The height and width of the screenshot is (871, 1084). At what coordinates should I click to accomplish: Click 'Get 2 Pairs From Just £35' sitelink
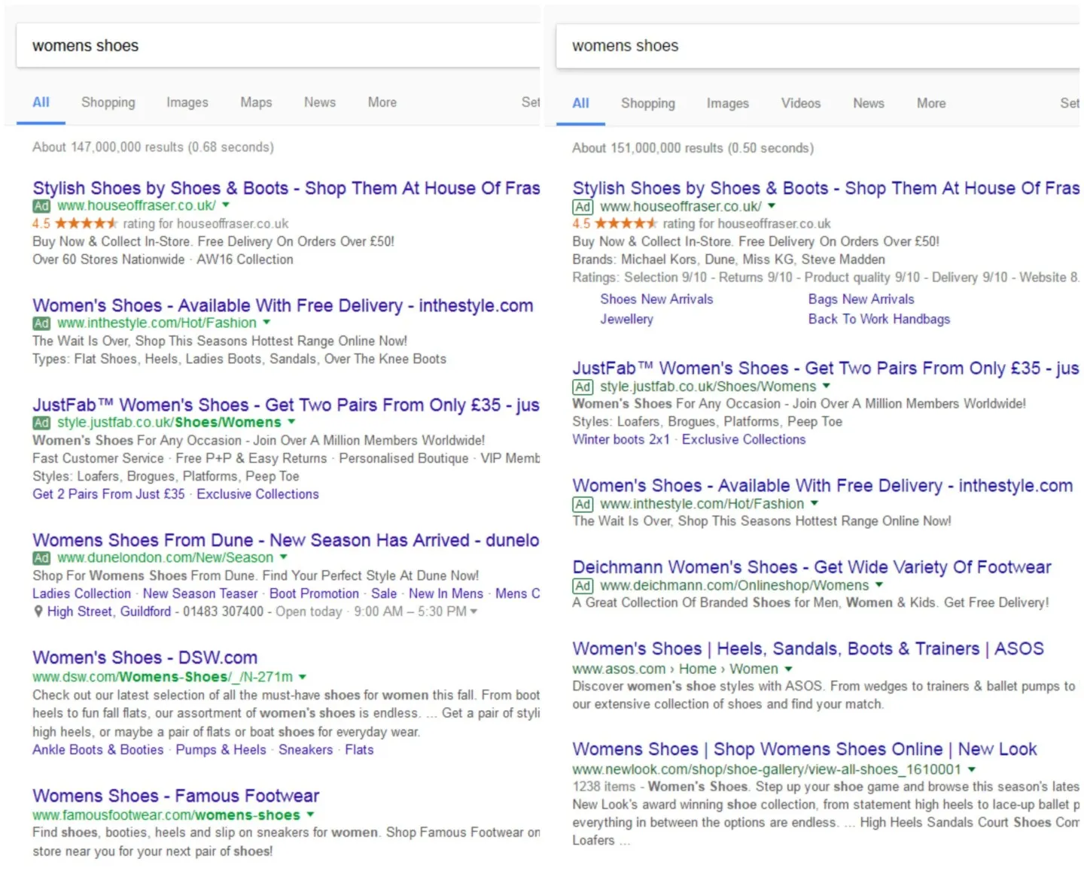tap(108, 494)
